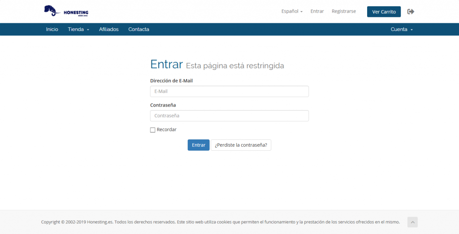This screenshot has width=459, height=234.
Task: Expand the Tienda dropdown menu
Action: [x=78, y=30]
